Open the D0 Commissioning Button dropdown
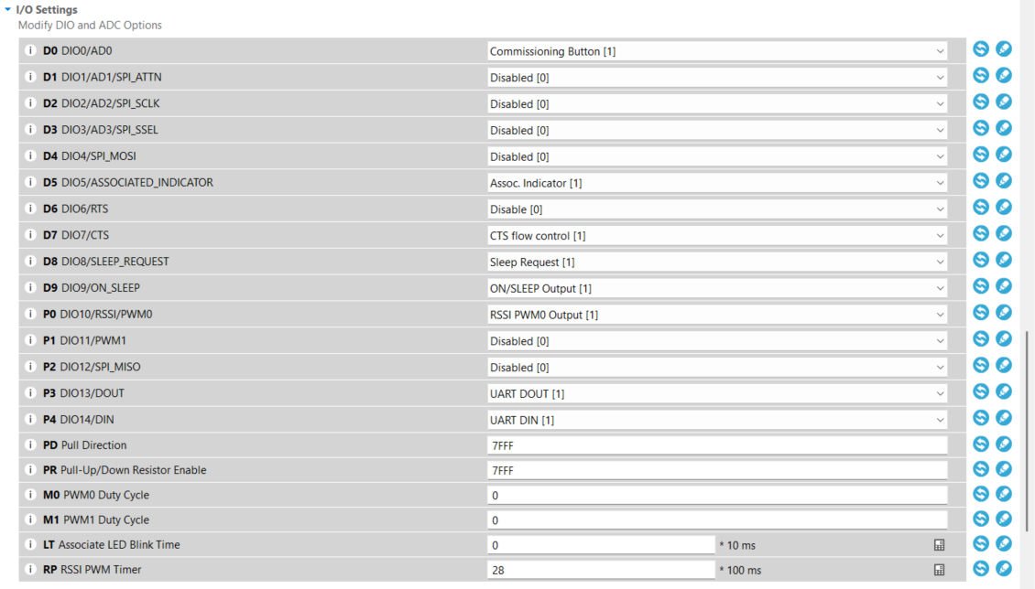This screenshot has width=1035, height=589. [717, 51]
